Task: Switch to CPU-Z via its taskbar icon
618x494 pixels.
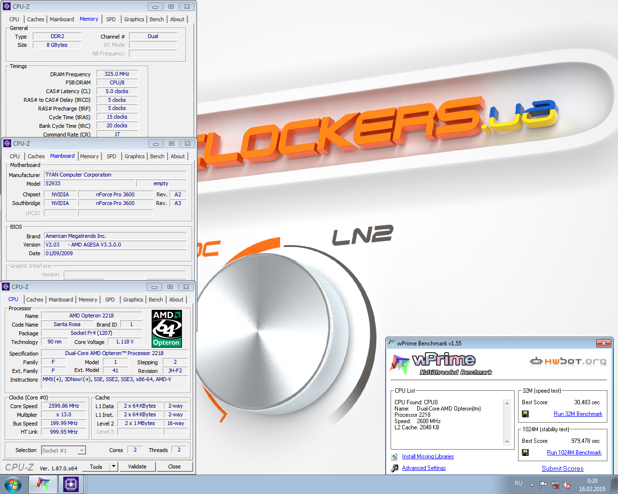Action: pos(71,484)
